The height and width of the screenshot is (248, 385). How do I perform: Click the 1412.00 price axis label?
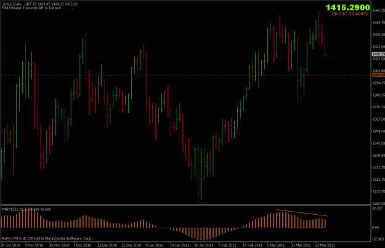point(379,59)
